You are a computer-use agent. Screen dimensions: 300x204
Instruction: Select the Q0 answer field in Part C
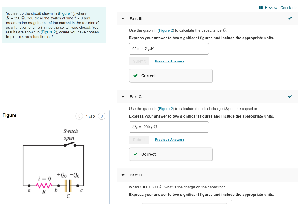[x=169, y=127]
